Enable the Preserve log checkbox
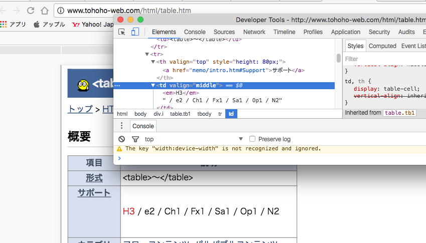426x243 pixels. [x=252, y=139]
